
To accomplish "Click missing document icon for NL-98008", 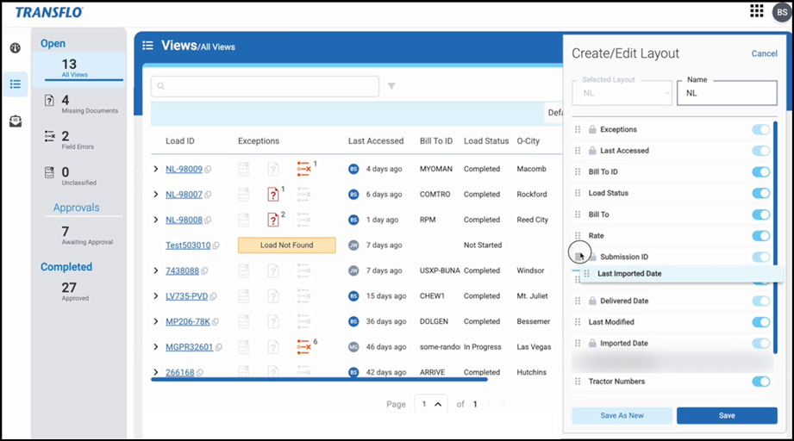I will 273,220.
